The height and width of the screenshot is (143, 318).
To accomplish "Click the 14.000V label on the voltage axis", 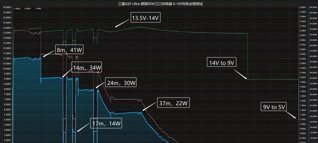I will (7, 28).
